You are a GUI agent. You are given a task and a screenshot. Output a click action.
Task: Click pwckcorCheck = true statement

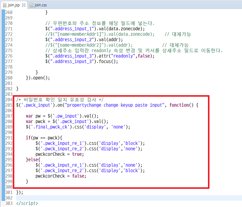(60, 154)
